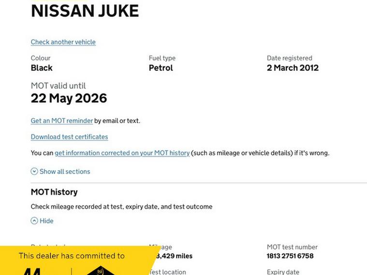Click the MOT expiry date 22 May 2026

pyautogui.click(x=69, y=99)
